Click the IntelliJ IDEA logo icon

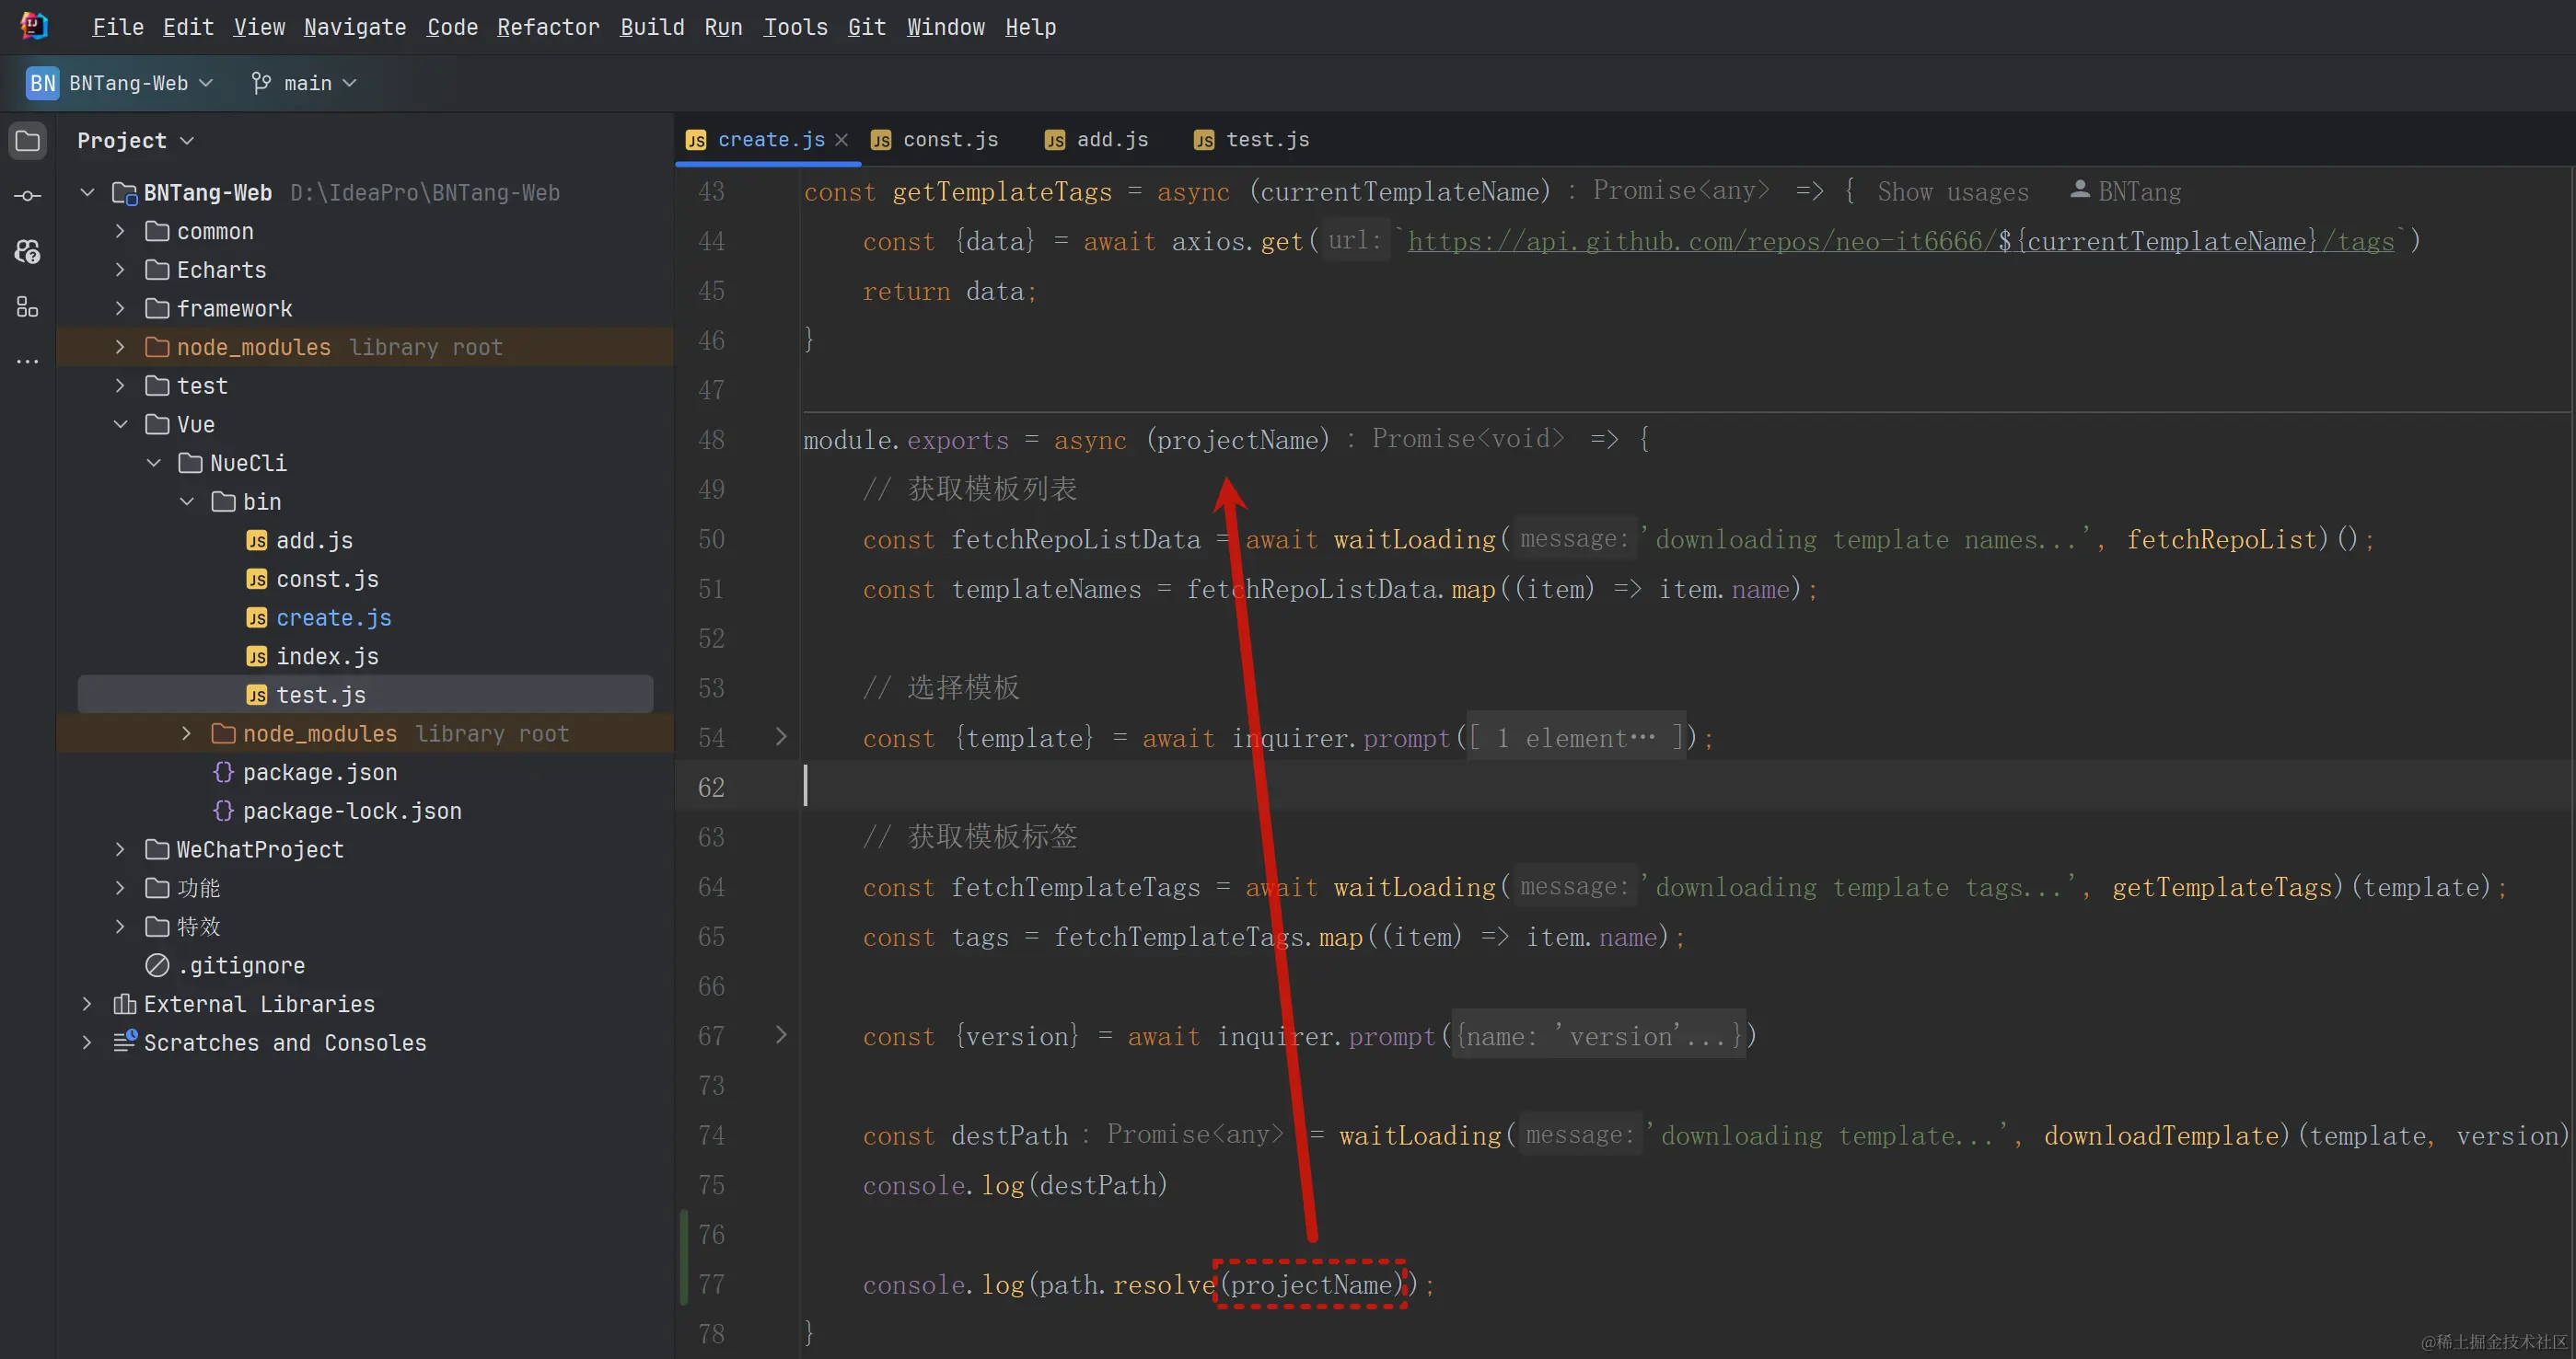34,26
